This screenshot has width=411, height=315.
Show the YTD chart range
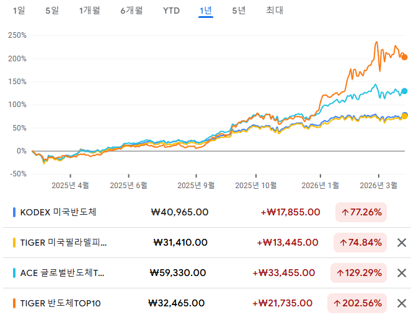coord(172,11)
